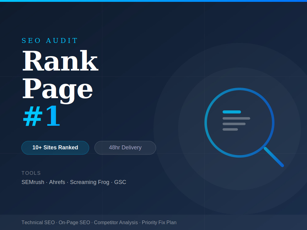Click the "Screaming Frog" tool name
Screen dimensions: 307x230
[x=90, y=182]
